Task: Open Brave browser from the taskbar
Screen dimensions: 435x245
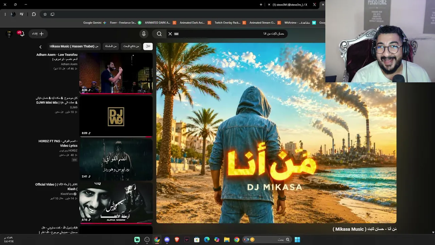Action: point(177,240)
